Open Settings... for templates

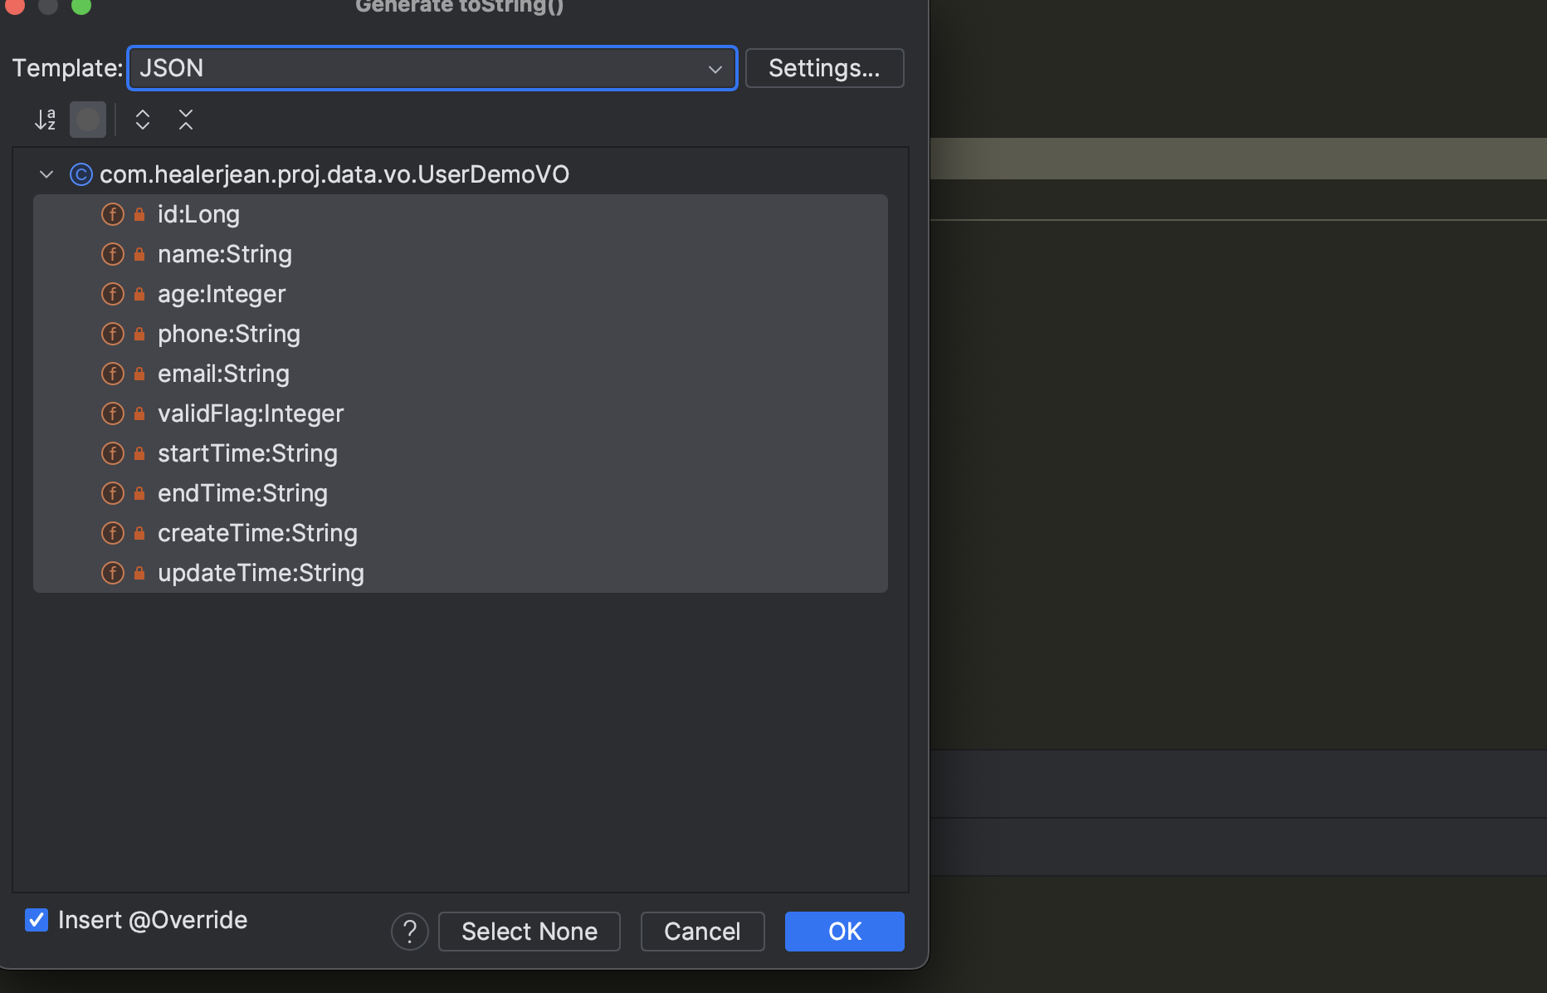pyautogui.click(x=825, y=68)
